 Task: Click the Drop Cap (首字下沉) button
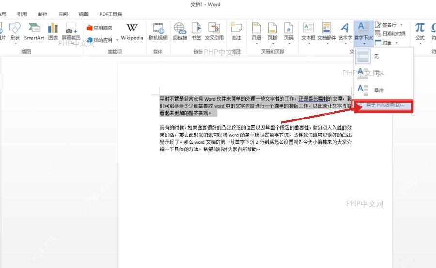[363, 33]
